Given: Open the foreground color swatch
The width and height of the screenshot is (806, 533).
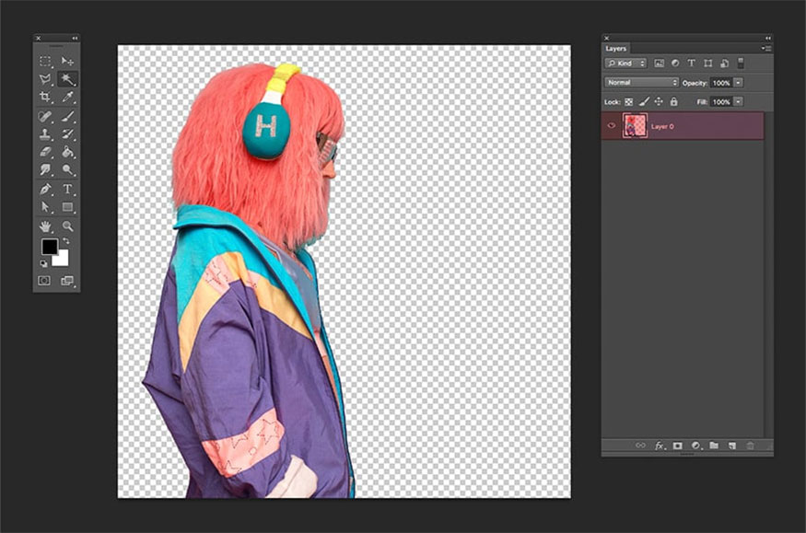Looking at the screenshot, I should (49, 246).
